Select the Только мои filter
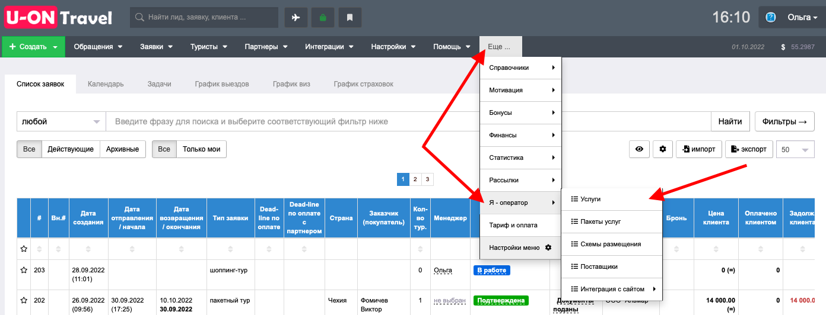The height and width of the screenshot is (315, 826). point(201,149)
